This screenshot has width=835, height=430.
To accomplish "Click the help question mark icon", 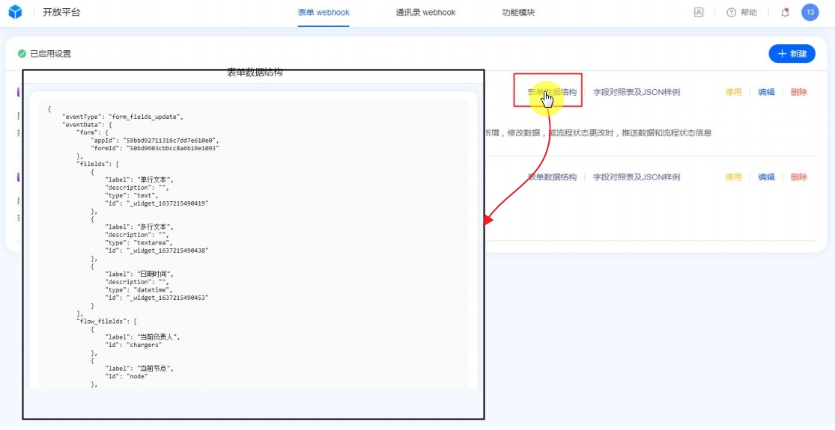I will click(732, 13).
